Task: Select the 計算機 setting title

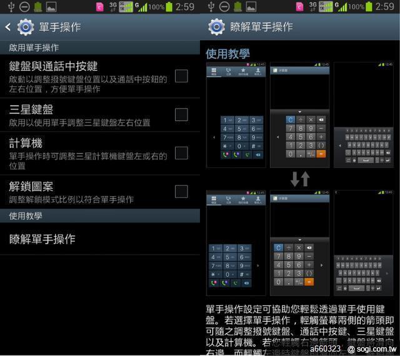Action: click(x=26, y=143)
